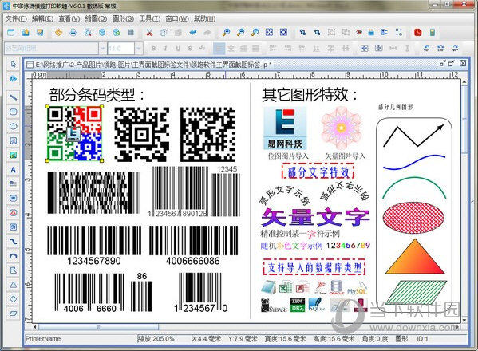The image size is (478, 351).
Task: Toggle underline U formatting button
Action: click(x=178, y=48)
